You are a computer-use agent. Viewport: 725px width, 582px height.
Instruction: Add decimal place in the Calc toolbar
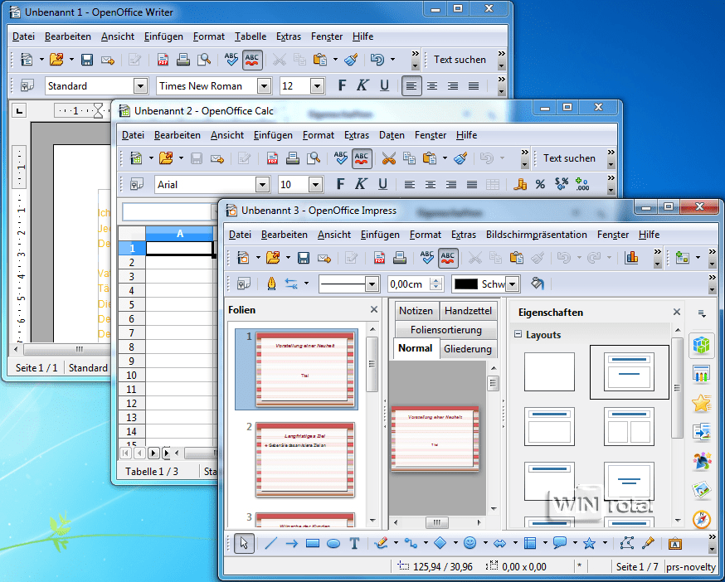582,184
